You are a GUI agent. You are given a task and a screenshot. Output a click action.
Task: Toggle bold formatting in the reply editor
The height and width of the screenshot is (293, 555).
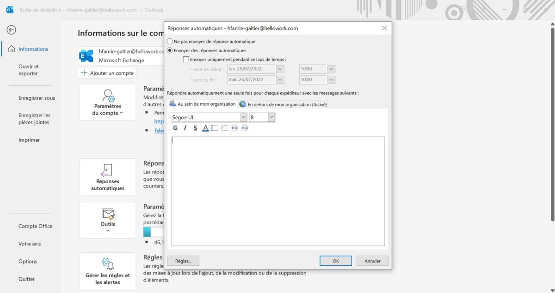point(175,128)
